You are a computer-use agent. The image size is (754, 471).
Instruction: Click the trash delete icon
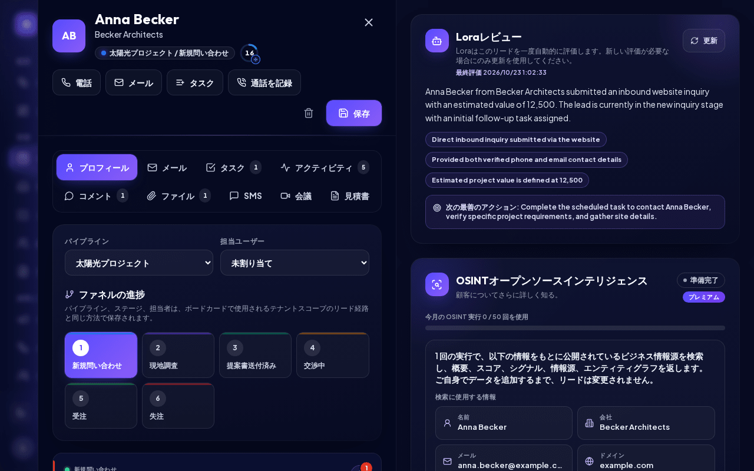tap(309, 113)
